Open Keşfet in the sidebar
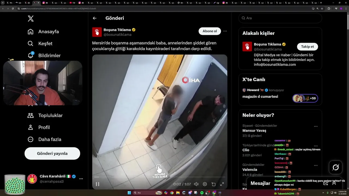Screen dimensions: 349x196 click(x=40, y=44)
